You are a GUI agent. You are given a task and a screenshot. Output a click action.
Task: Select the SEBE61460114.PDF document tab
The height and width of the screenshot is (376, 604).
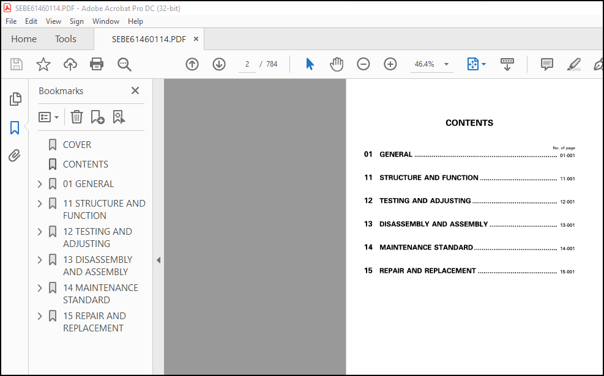point(149,39)
